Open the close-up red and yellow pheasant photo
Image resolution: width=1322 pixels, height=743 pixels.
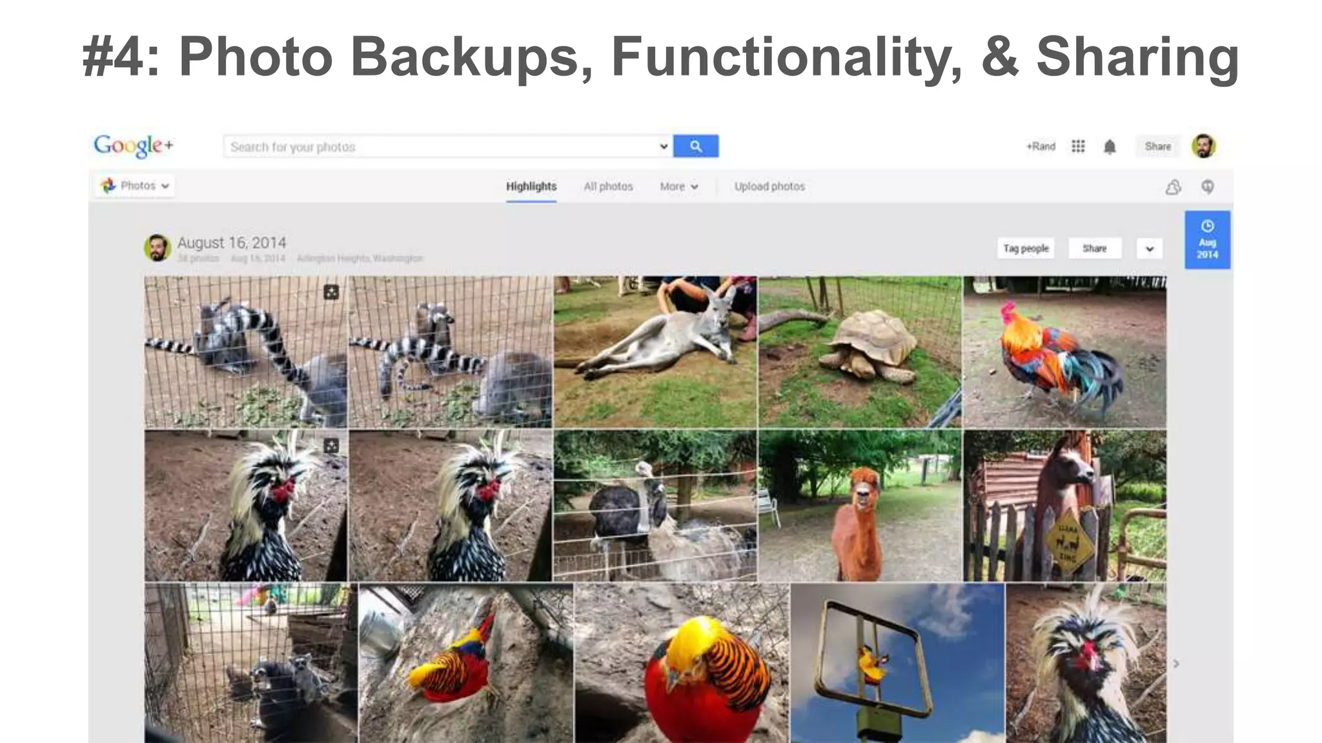coord(682,663)
